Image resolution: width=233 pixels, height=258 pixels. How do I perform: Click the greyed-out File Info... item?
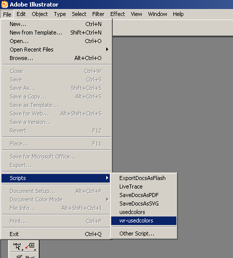(x=56, y=208)
